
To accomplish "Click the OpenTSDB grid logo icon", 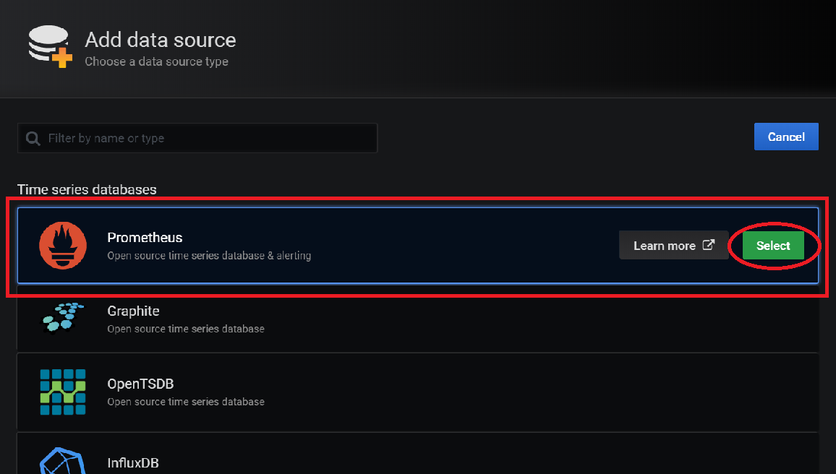I will (x=63, y=392).
